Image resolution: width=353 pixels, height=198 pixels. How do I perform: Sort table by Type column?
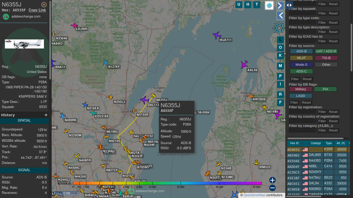(x=329, y=143)
